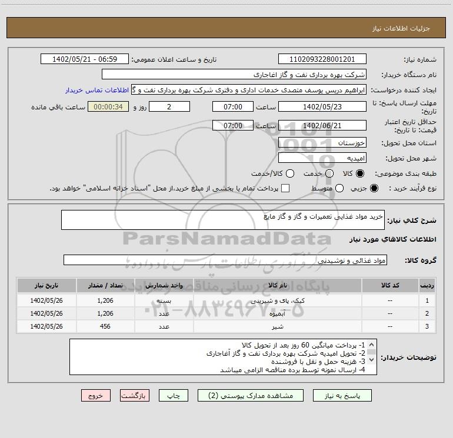Viewport: 453px width, 438px height.
Task: Click the note هزینه حمل و نقل با فروشنده
Action: [318, 362]
